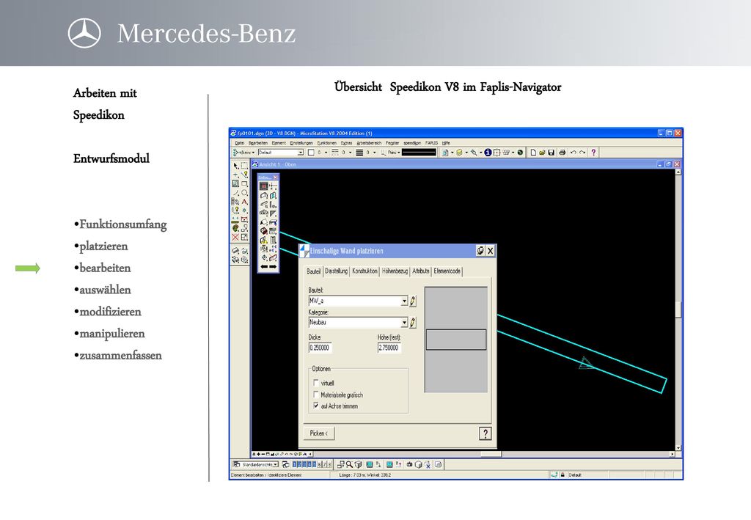Screen dimensions: 751x520
Task: Open the FAPLIS menu
Action: (x=431, y=143)
